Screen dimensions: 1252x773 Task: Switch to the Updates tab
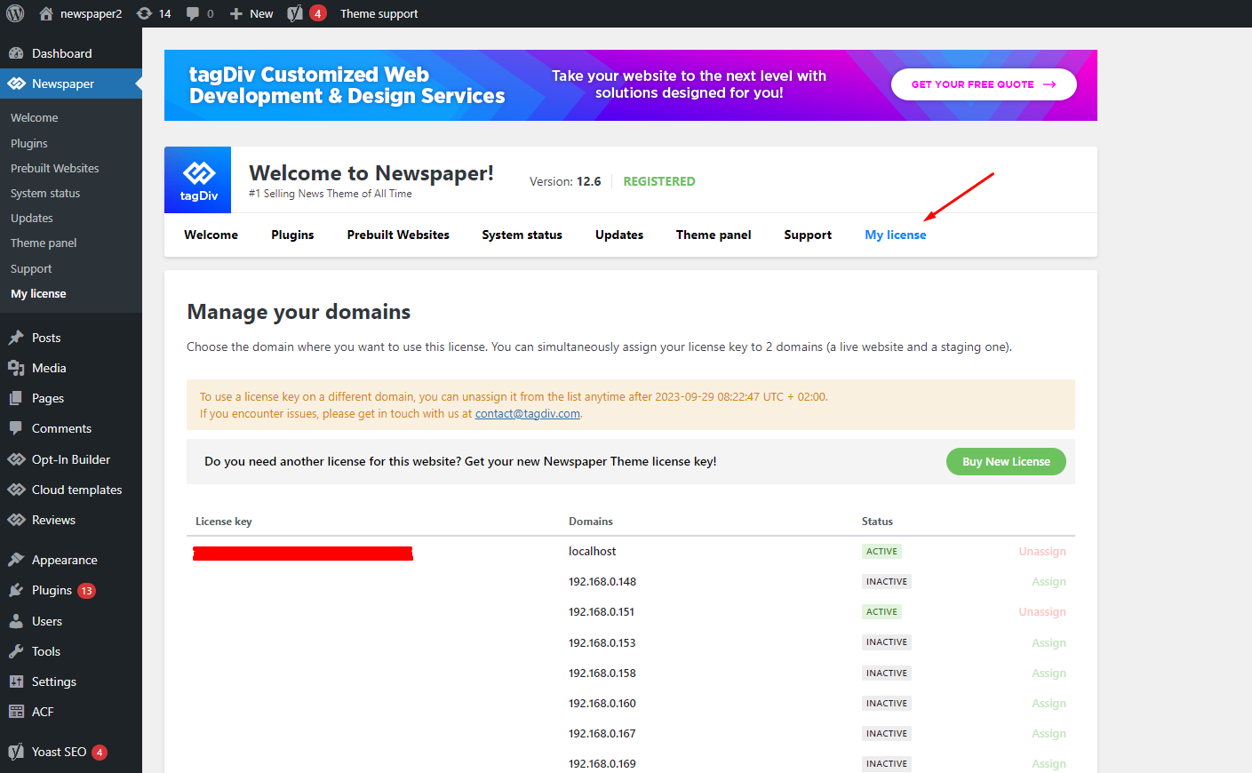[x=619, y=235]
